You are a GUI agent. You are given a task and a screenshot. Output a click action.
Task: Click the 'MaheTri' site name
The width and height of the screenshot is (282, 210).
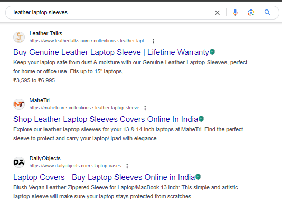(x=40, y=100)
